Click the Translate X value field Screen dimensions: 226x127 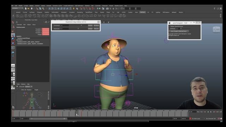tap(46, 29)
